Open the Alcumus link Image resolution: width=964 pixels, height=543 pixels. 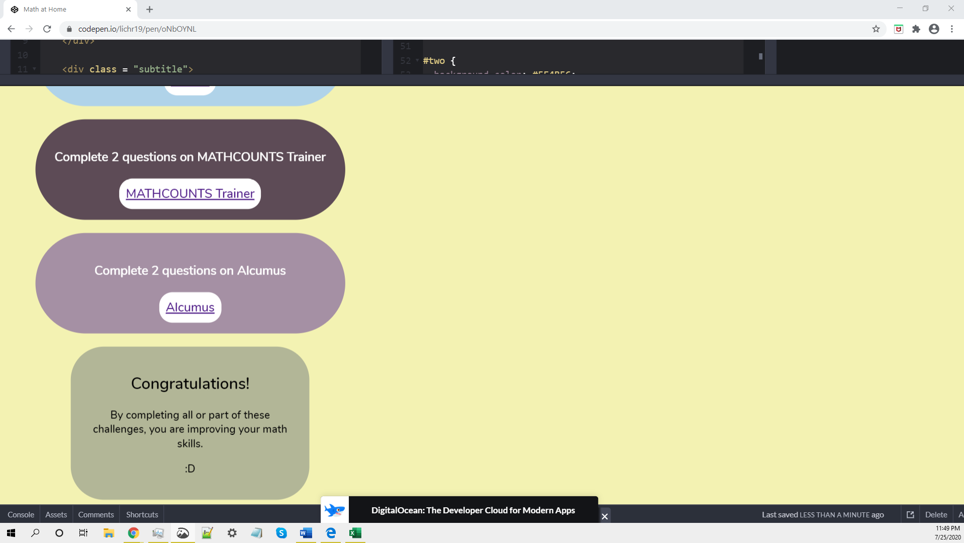point(190,307)
